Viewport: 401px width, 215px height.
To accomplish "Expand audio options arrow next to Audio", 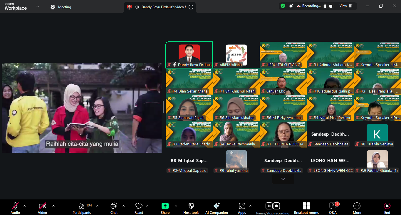I will coord(25,206).
